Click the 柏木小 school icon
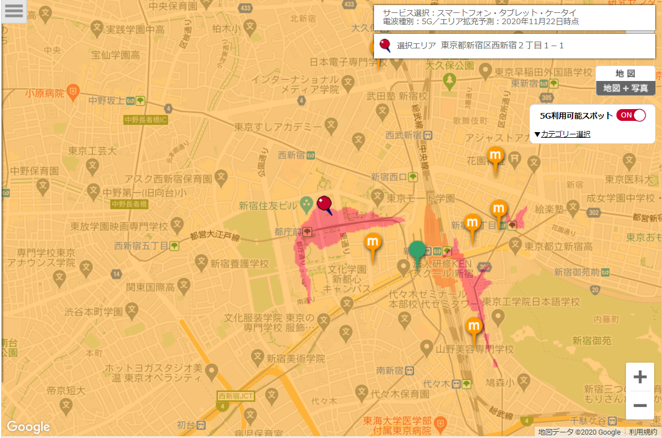 point(250,28)
